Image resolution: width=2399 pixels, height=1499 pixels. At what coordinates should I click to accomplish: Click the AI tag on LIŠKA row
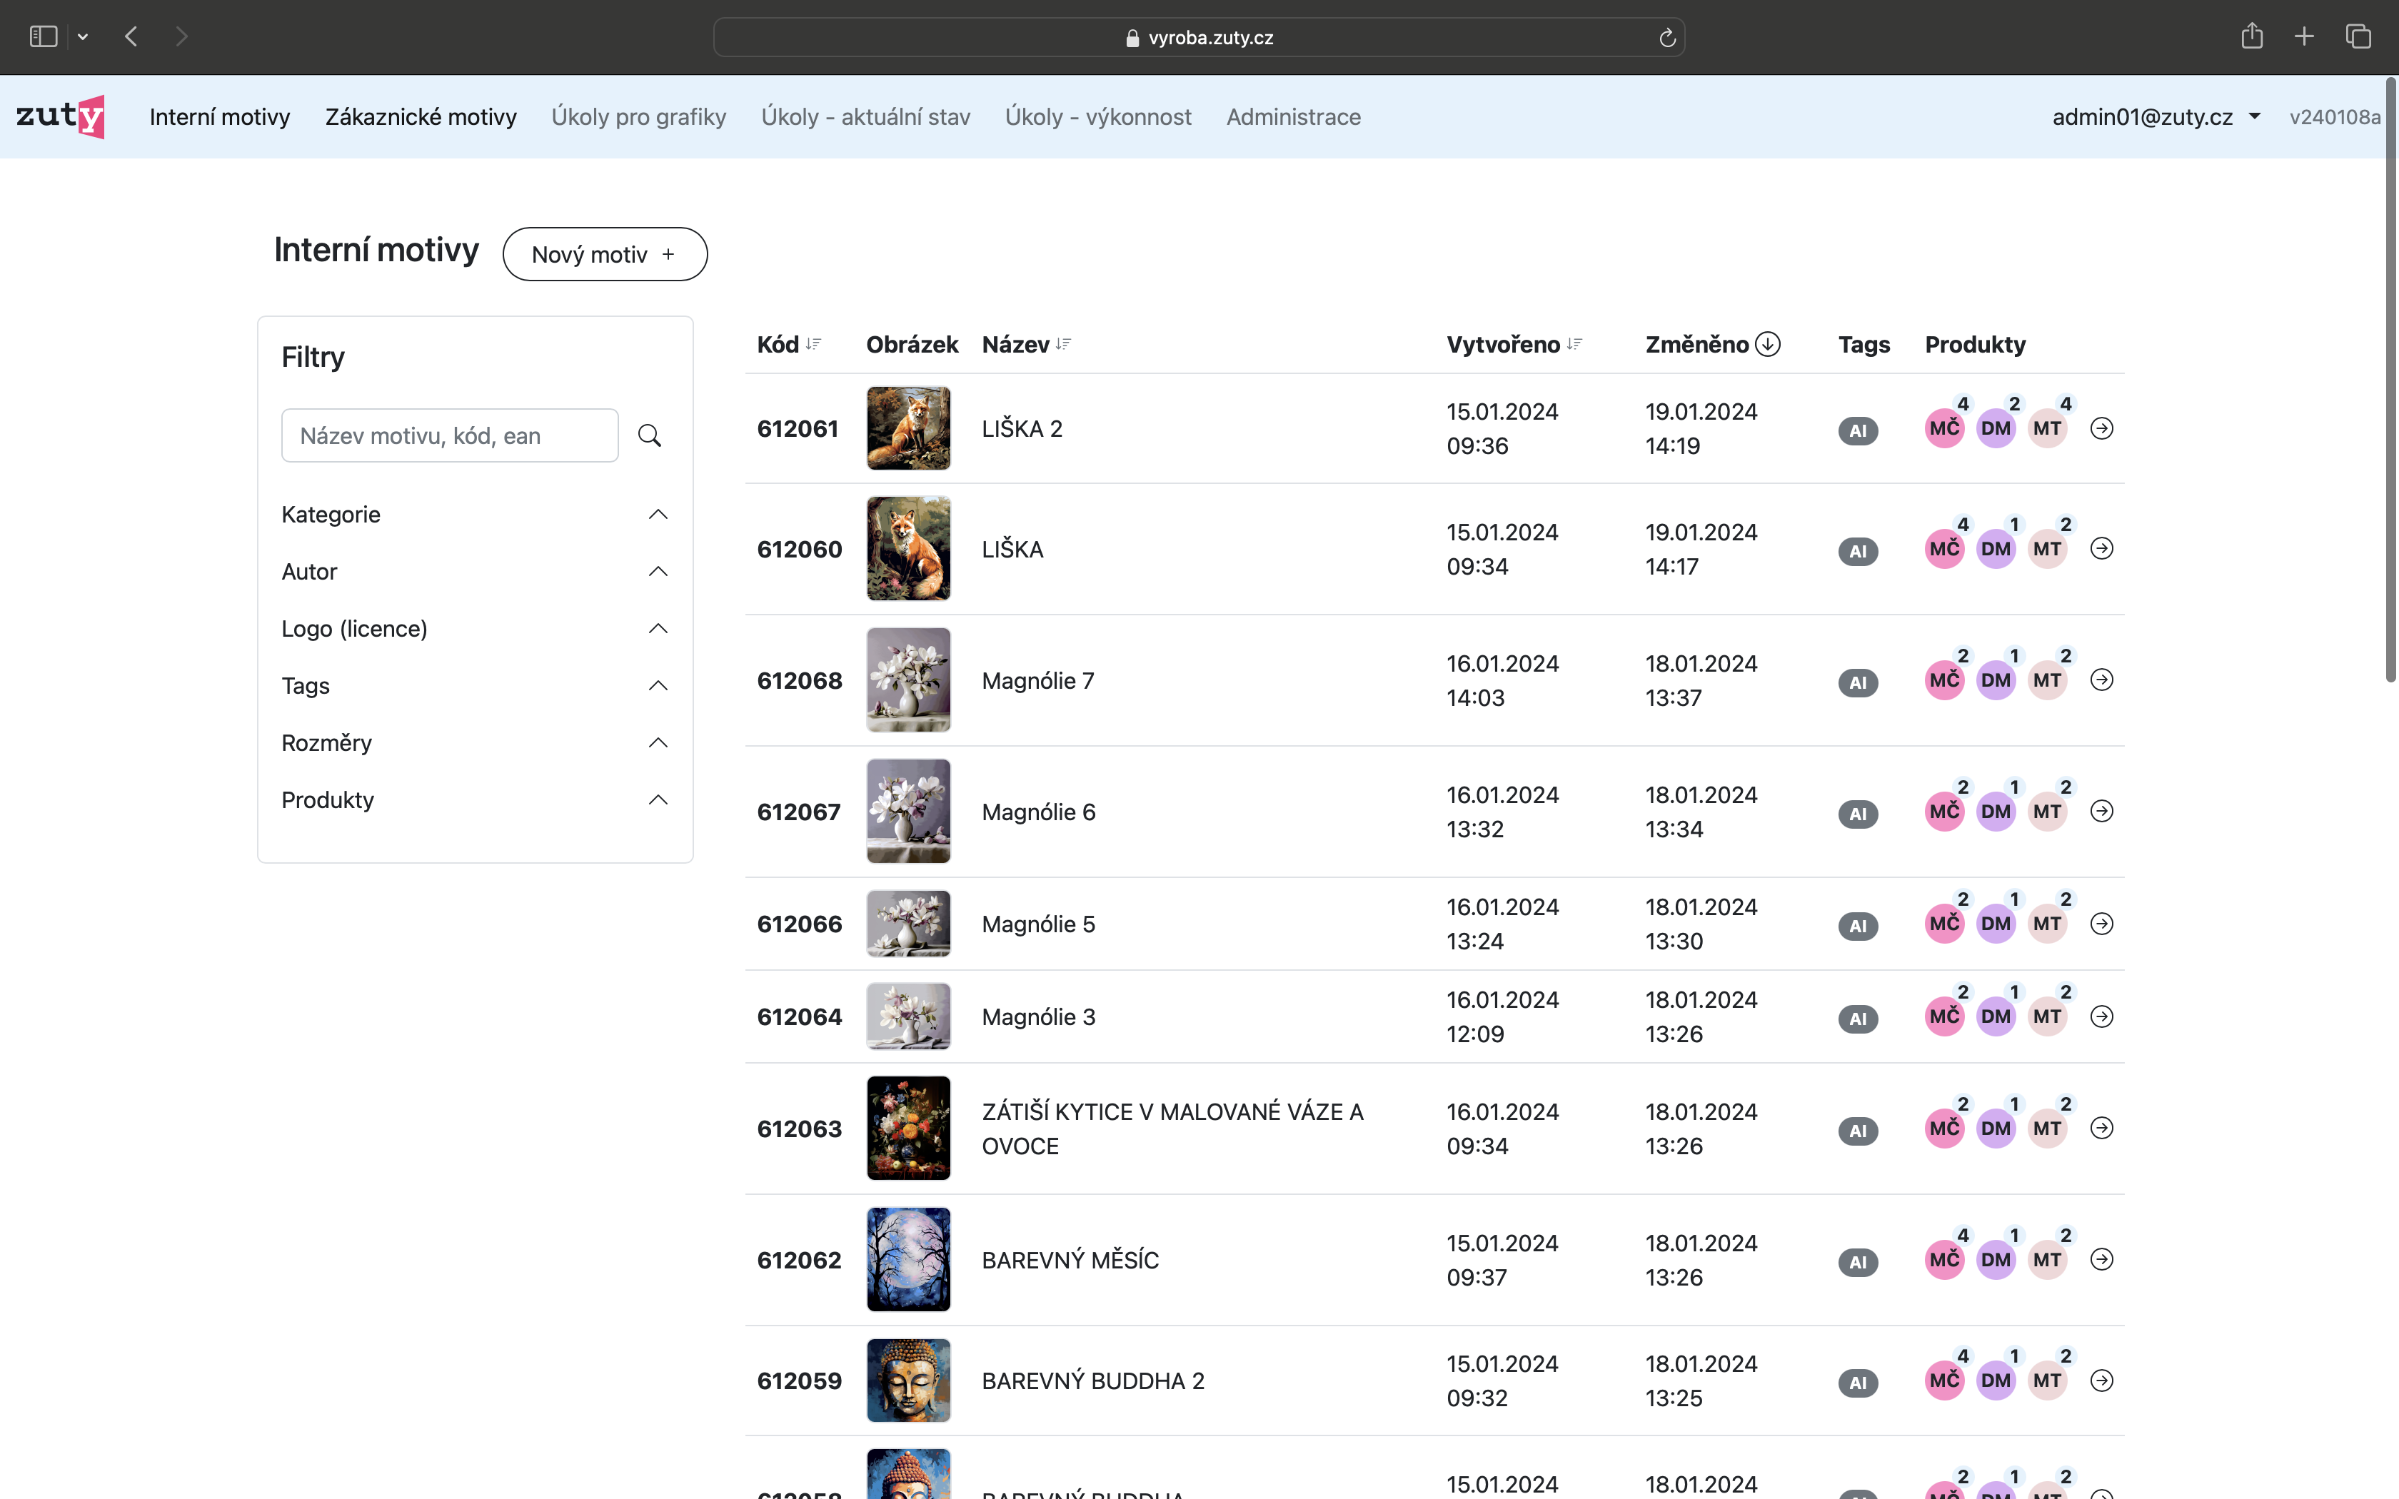1858,551
